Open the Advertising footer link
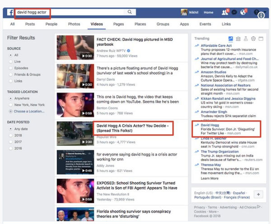Viewport: 271px width, 224px height. (x=228, y=207)
